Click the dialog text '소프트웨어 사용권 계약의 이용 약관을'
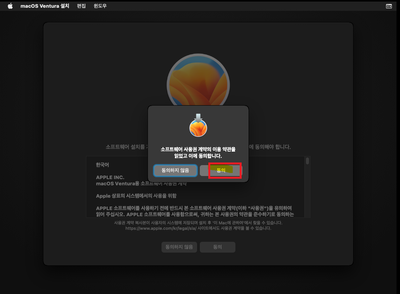This screenshot has width=400, height=294. [x=198, y=149]
